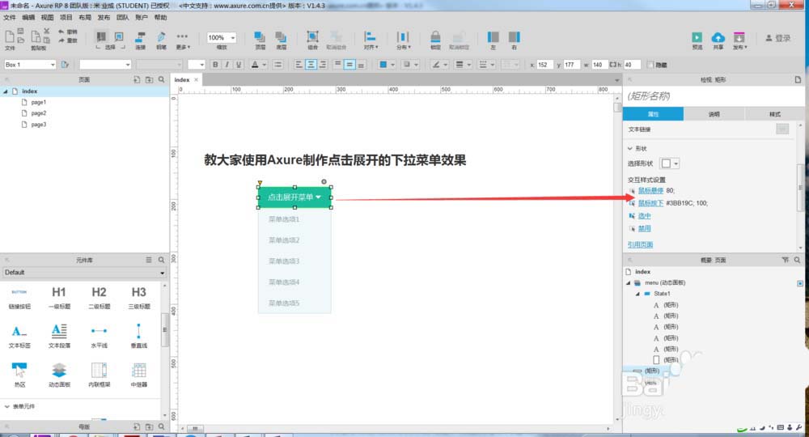Switch to the Notes (说明) tab
This screenshot has height=437, width=809.
pyautogui.click(x=714, y=114)
